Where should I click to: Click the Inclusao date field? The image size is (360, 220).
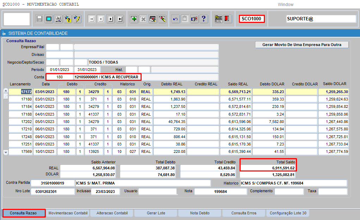coord(105,192)
